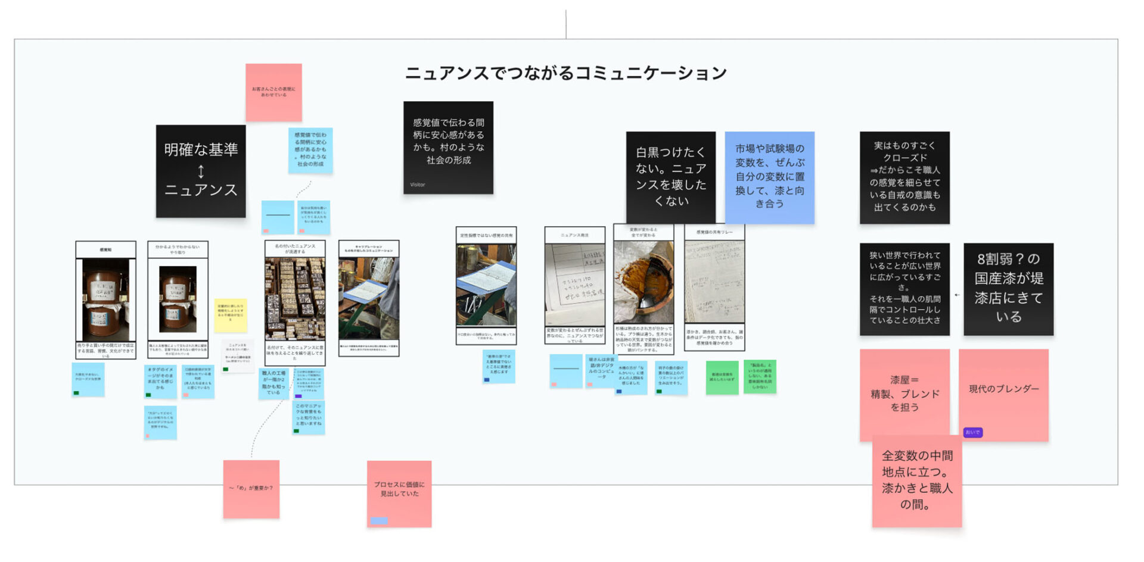Select the 感覚知 frame title header
This screenshot has width=1144, height=562.
(105, 249)
